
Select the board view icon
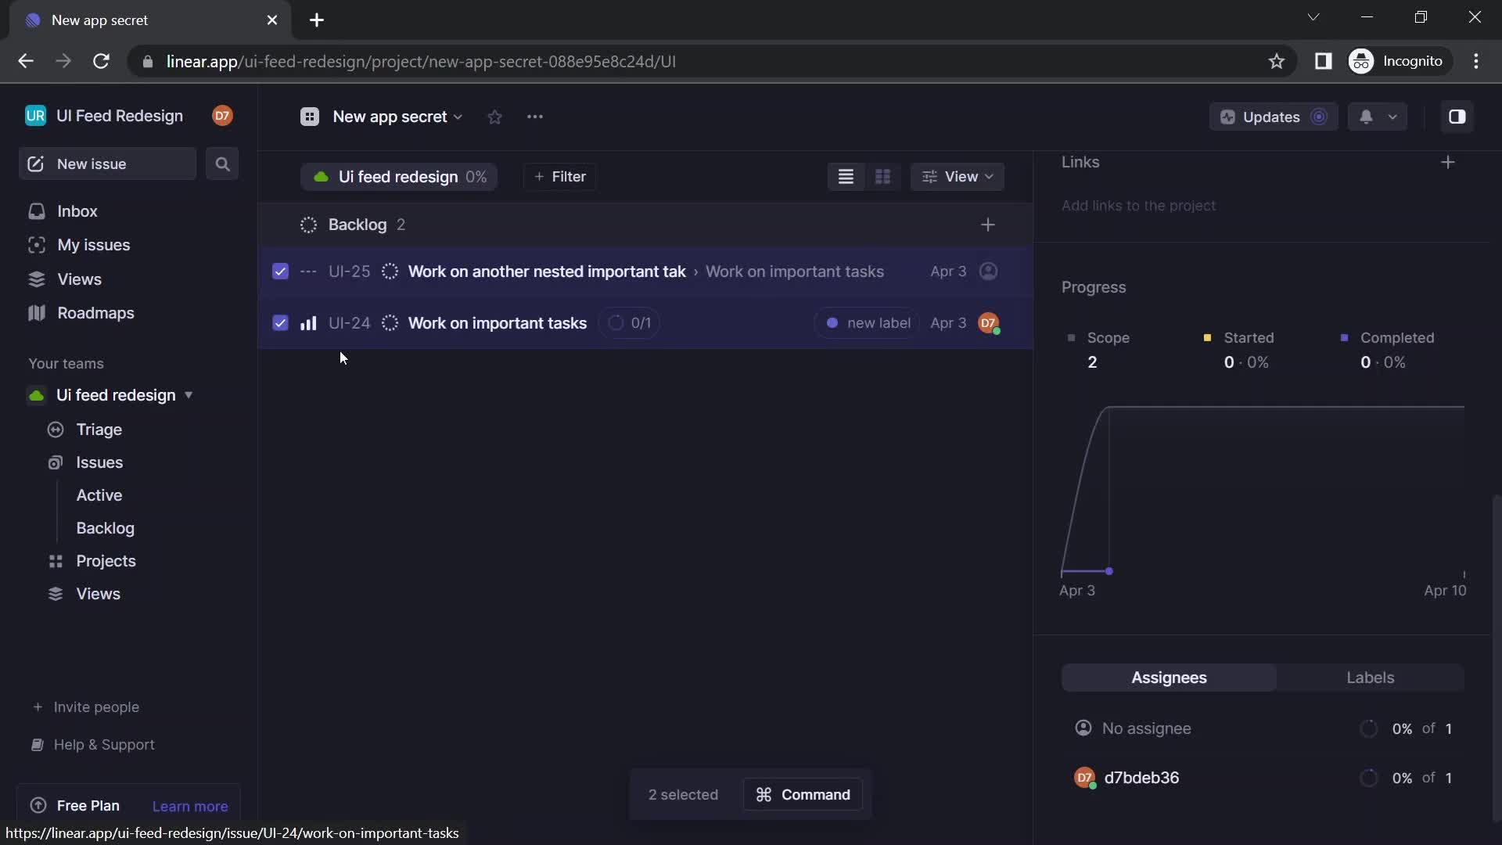coord(883,176)
